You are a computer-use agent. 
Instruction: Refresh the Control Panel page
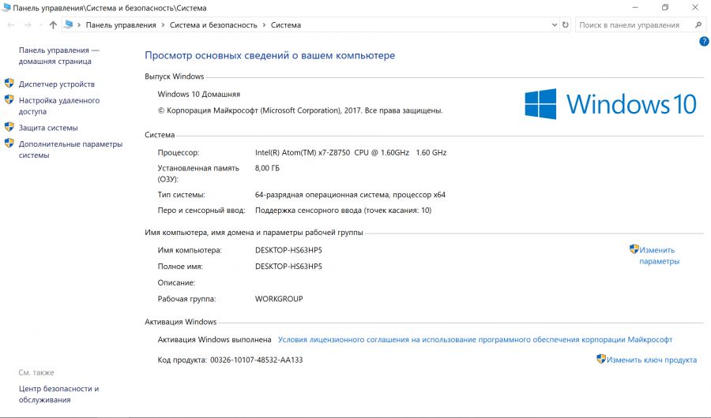[x=565, y=25]
